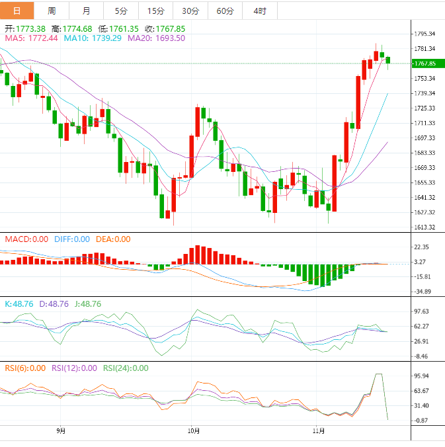Image resolution: width=445 pixels, height=447 pixels.
Task: Switch to the 30分 chart tab
Action: [x=190, y=11]
